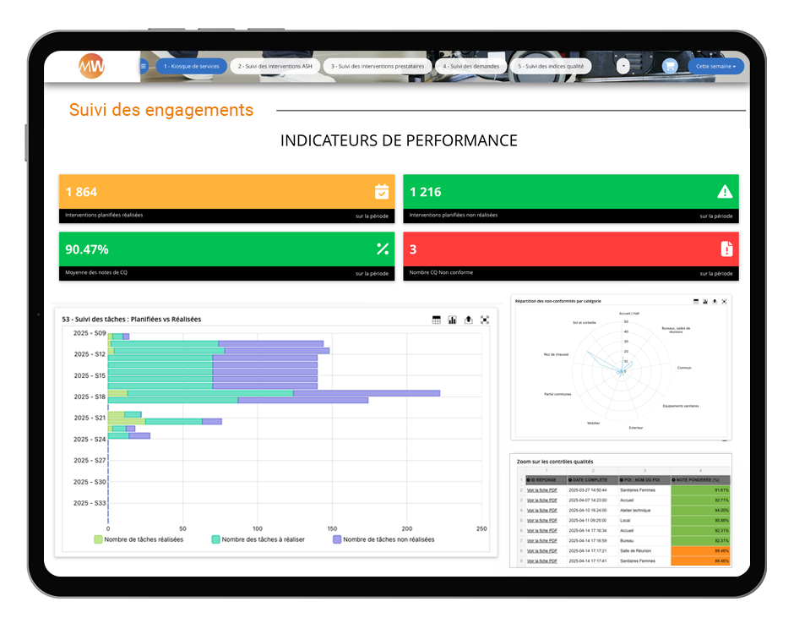Viewport: 794px width, 629px height.
Task: Export the Répartition des non-conformités radar chart
Action: click(x=715, y=301)
